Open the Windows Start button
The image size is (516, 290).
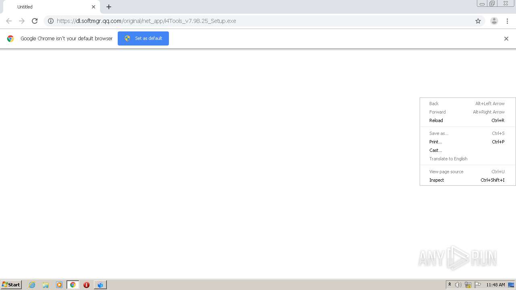tap(11, 285)
